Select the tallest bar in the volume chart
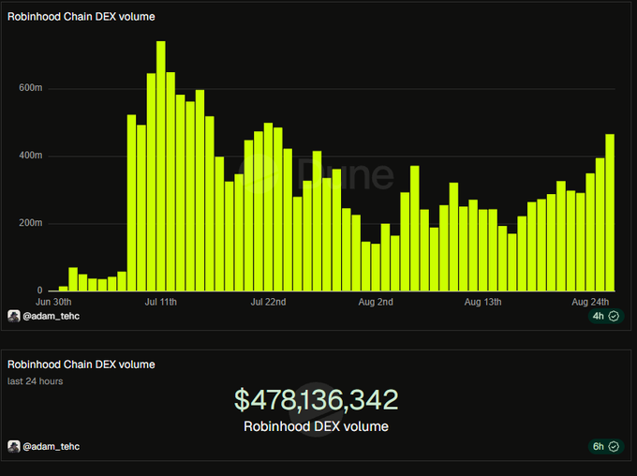This screenshot has width=637, height=476. click(x=161, y=166)
